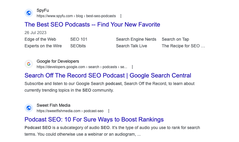The image size is (239, 142).
Task: Click the Sweet Fish Media site name
Action: tap(54, 105)
